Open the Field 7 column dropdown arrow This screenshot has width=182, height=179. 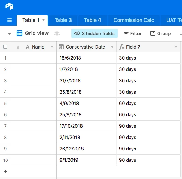point(176,47)
